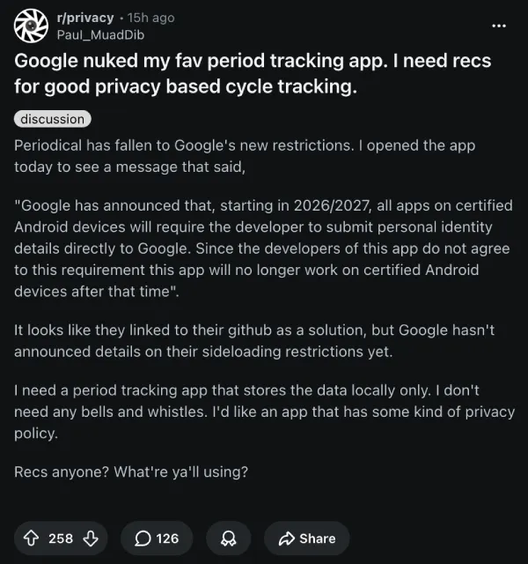Open the post title about Google nuking app
Image resolution: width=528 pixels, height=564 pixels.
pos(252,74)
